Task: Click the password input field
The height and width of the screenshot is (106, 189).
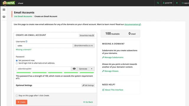Action: point(43,69)
